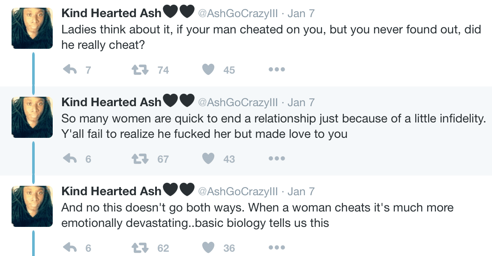The height and width of the screenshot is (256, 492).
Task: Reply to the tweet mentioning basic biology
Action: coord(70,248)
